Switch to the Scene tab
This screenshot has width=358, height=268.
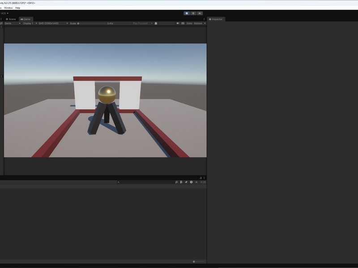[11, 19]
